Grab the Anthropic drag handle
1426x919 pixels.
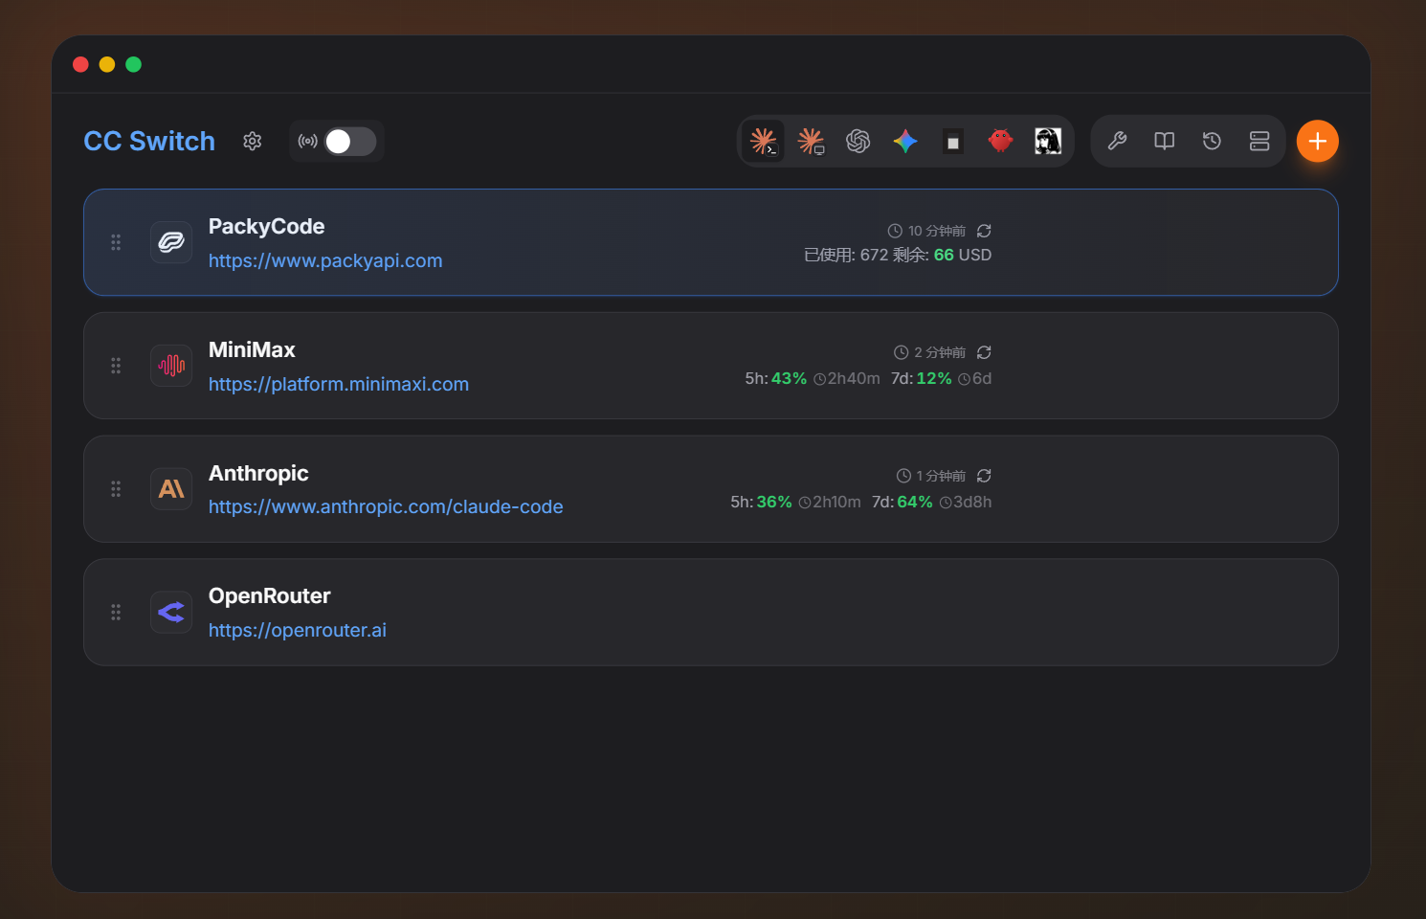coord(116,489)
